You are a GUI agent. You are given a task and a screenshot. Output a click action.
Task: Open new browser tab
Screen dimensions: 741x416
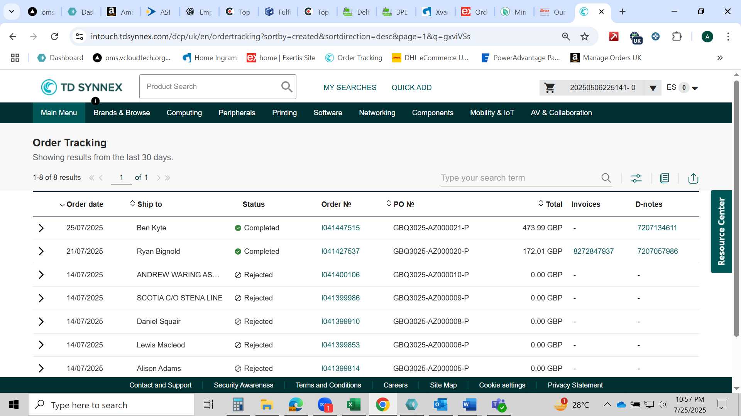[623, 12]
